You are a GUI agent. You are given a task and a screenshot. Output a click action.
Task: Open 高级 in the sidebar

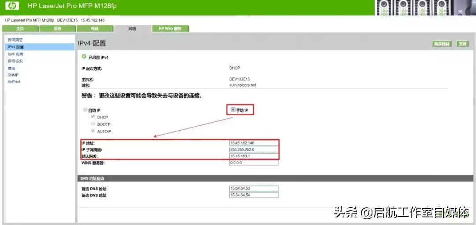(x=11, y=68)
